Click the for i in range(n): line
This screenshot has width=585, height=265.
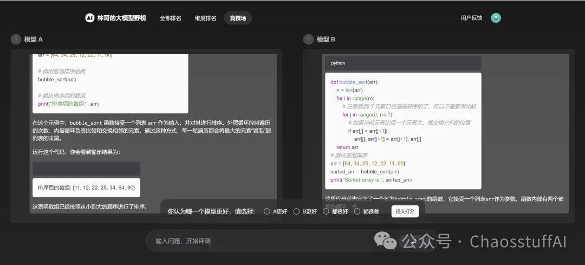pyautogui.click(x=355, y=98)
